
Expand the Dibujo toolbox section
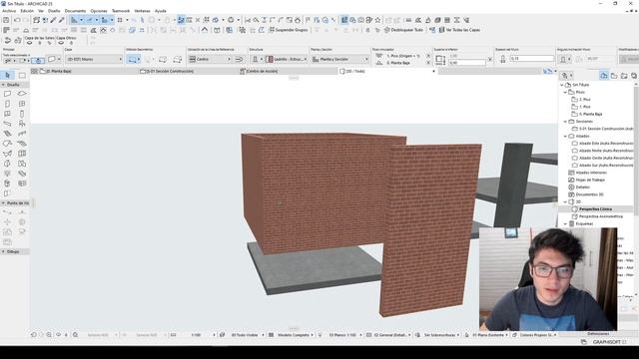point(3,252)
